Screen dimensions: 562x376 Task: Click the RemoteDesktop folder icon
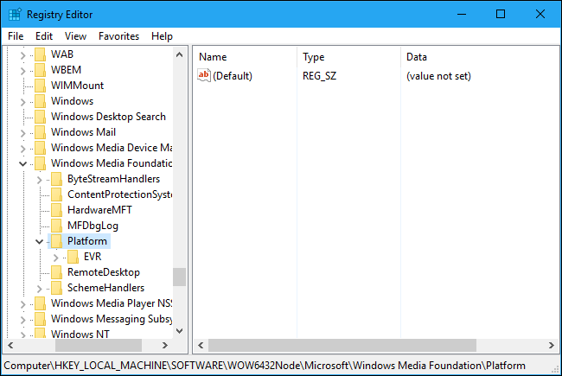pyautogui.click(x=56, y=272)
